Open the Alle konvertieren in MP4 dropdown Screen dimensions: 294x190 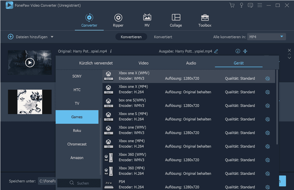[x=266, y=37]
